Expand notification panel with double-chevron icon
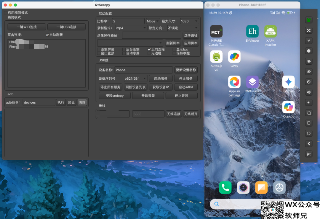 tap(308, 41)
